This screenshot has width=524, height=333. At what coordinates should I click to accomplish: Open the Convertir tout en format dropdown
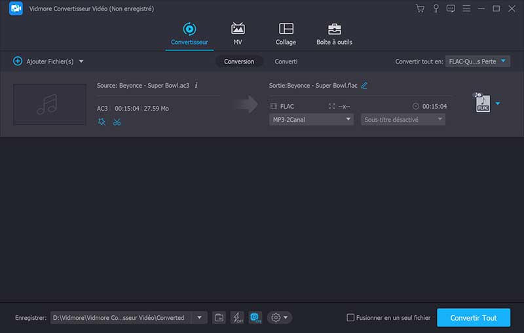coord(477,61)
